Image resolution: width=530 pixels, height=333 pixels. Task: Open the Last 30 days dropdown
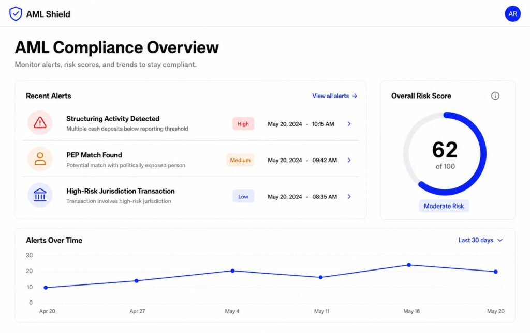480,240
